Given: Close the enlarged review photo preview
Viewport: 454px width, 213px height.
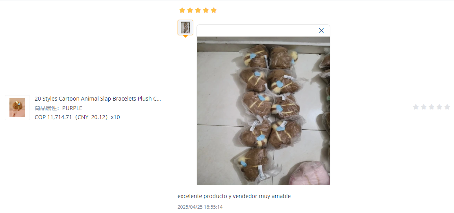Looking at the screenshot, I should click(321, 30).
